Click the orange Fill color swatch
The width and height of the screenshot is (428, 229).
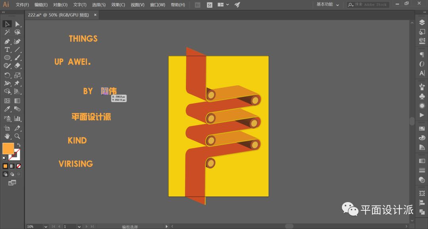8,148
